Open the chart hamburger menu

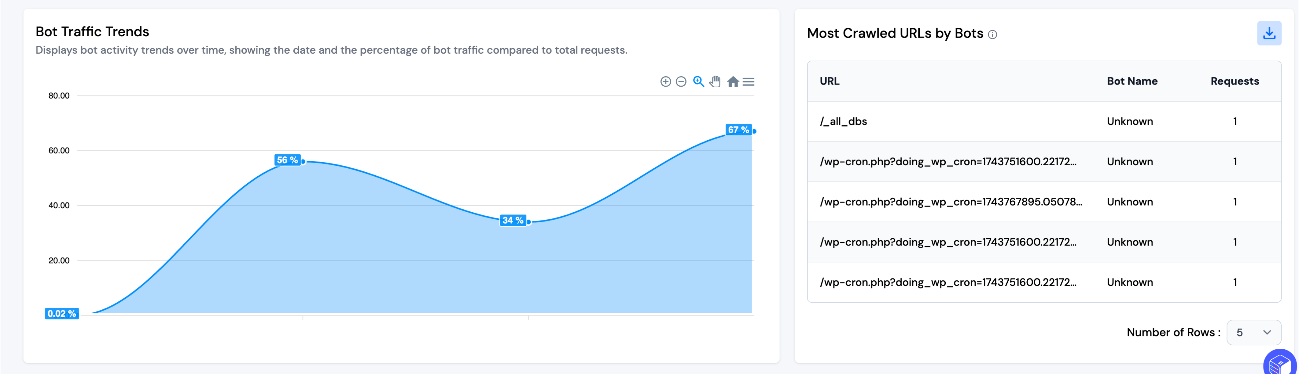pos(748,81)
